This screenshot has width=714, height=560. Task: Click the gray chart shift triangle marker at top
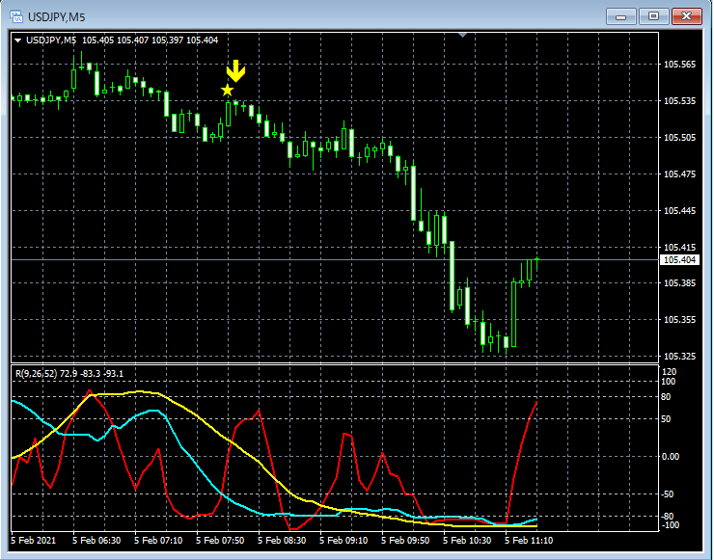tap(462, 35)
